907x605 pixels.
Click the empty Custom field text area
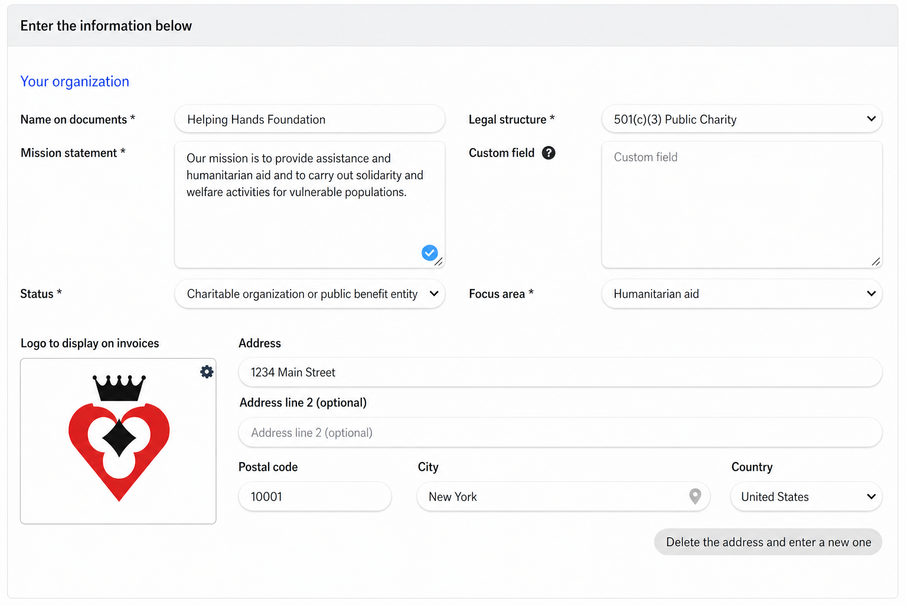(x=742, y=204)
